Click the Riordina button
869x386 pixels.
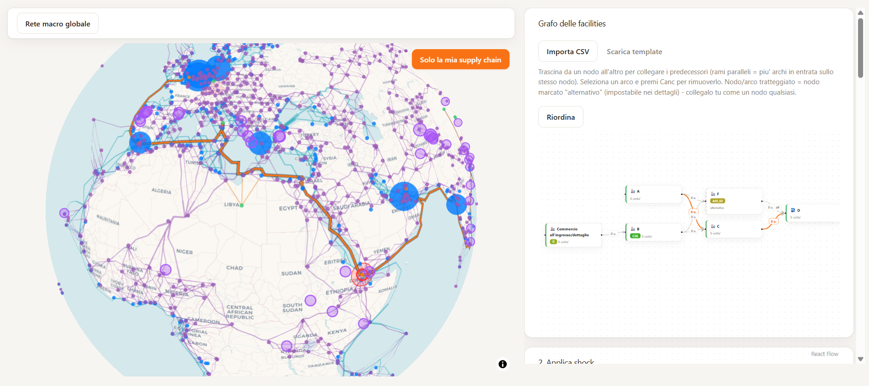pos(561,117)
